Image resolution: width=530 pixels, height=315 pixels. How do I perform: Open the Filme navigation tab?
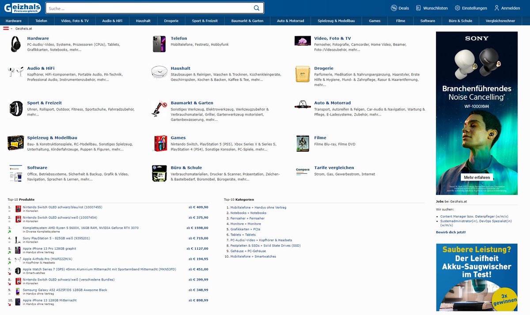[401, 21]
